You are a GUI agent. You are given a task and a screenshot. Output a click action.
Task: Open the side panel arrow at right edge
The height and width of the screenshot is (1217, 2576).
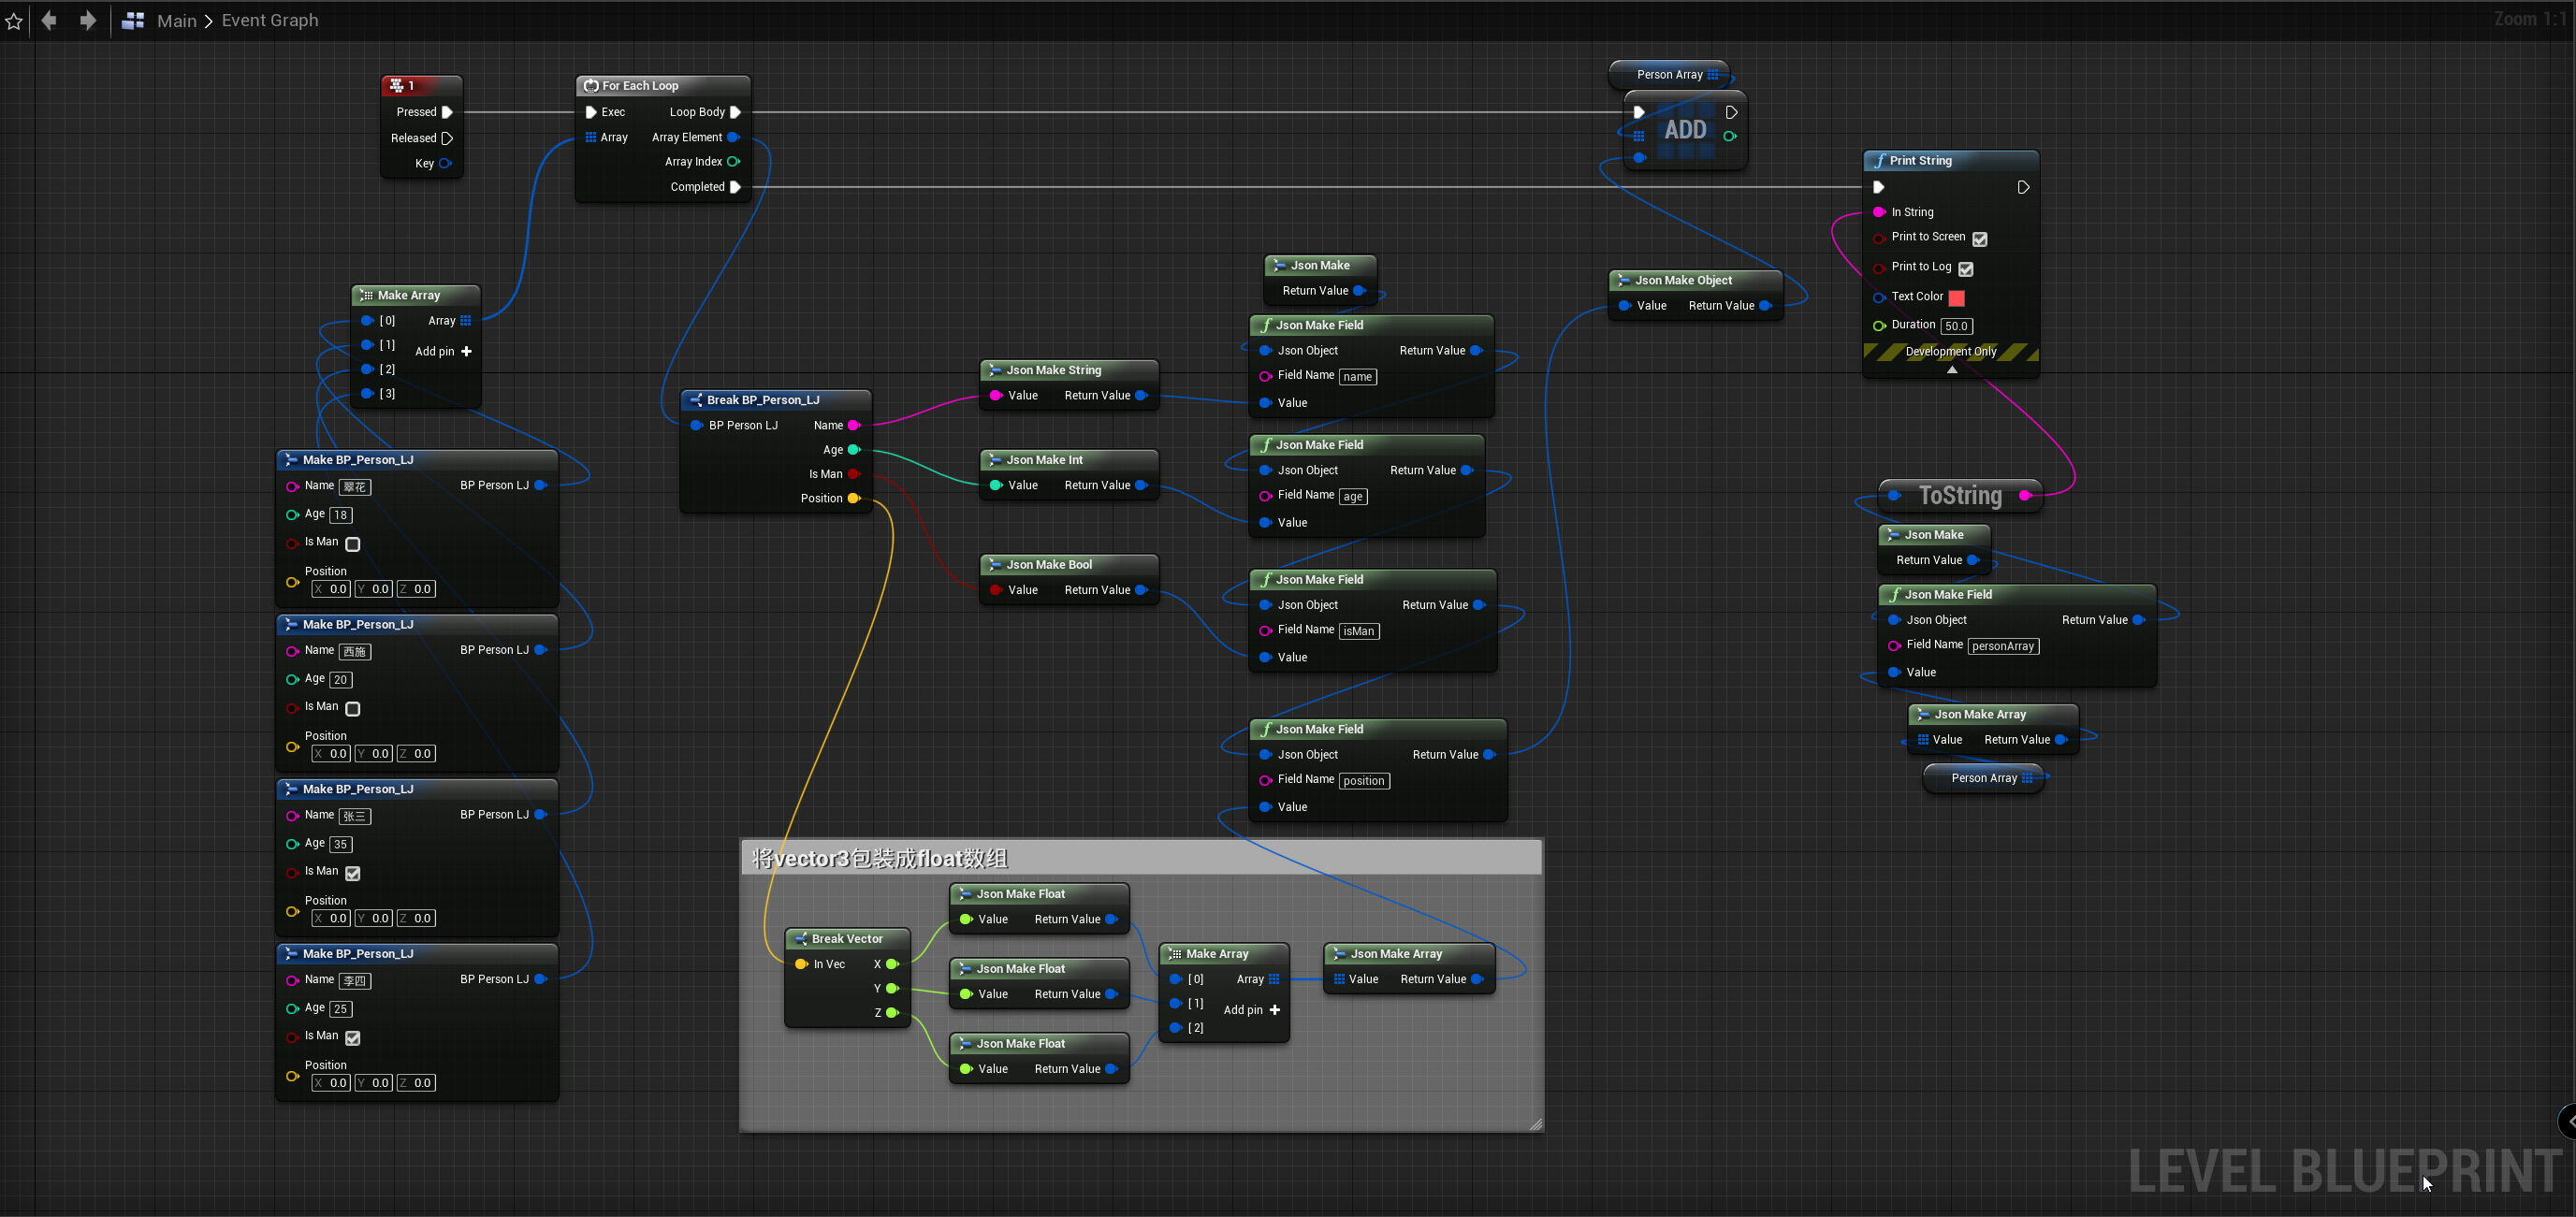[x=2568, y=1121]
